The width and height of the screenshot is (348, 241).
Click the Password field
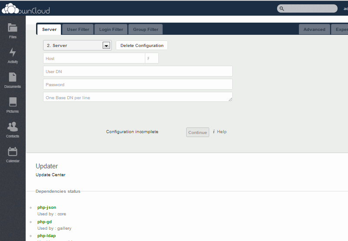137,84
